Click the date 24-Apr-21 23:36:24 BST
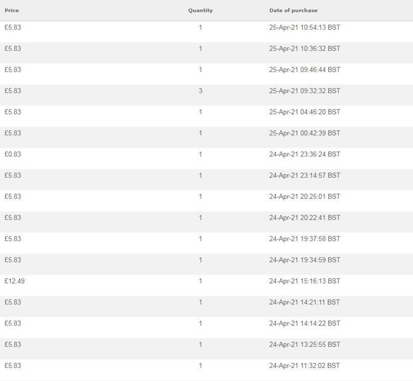 point(305,154)
